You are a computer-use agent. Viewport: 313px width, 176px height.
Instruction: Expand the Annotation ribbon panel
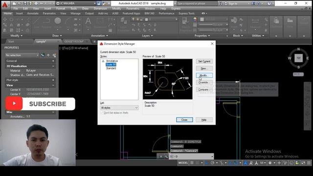click(99, 36)
